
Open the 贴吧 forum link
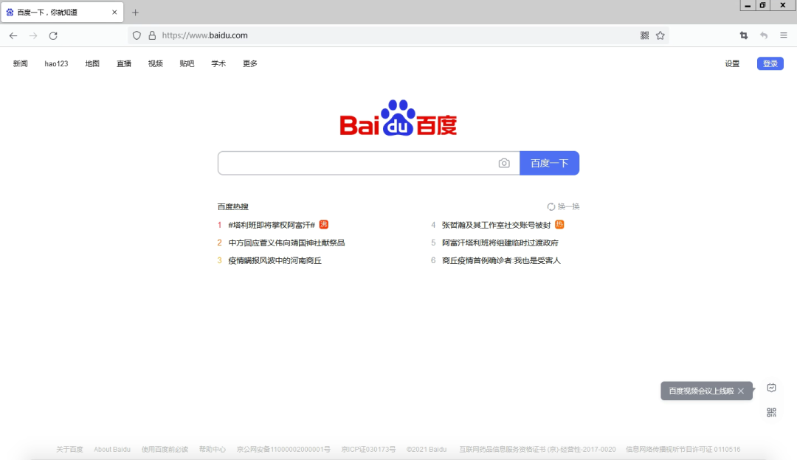(187, 63)
